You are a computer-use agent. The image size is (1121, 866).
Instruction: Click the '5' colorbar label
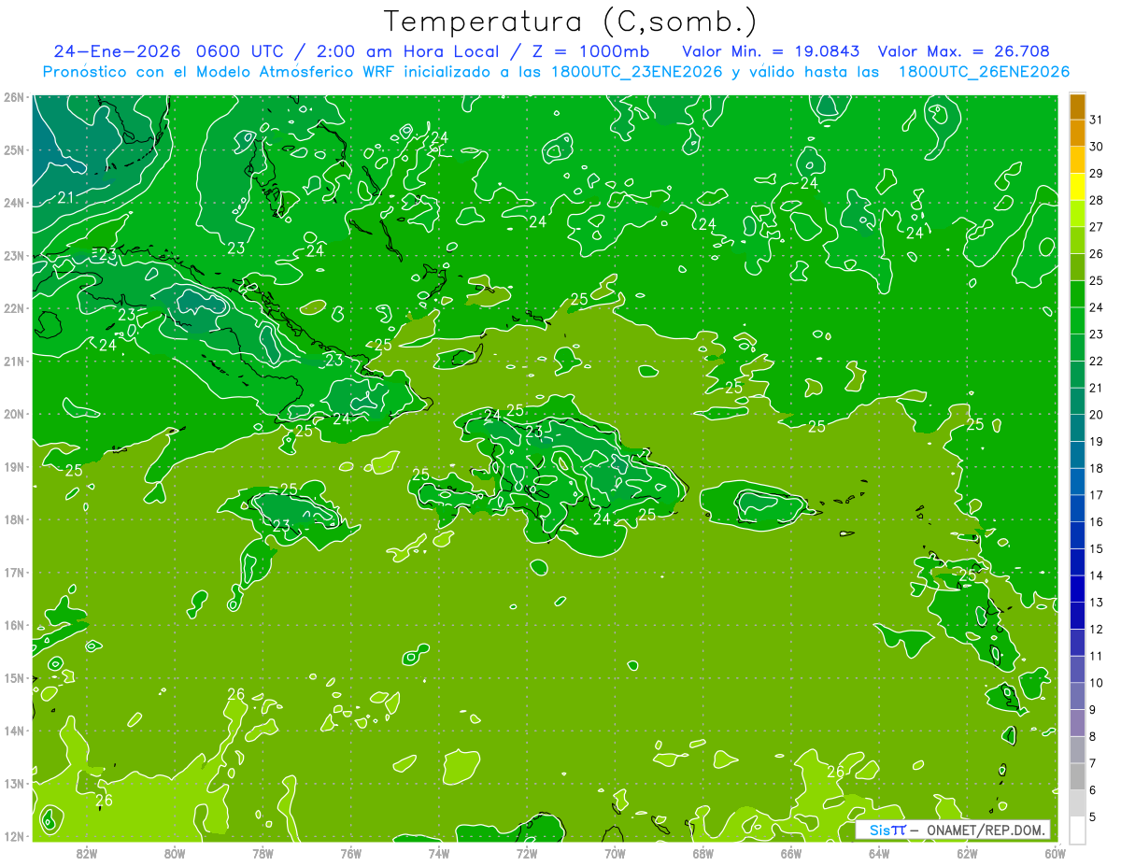[x=1094, y=816]
